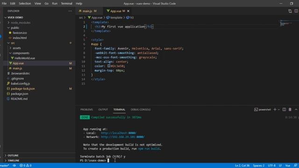Maximize the panel with the chevron icon

296,110
